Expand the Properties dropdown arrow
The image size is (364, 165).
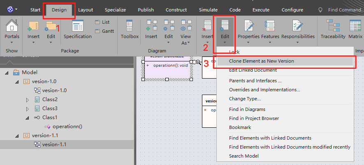pyautogui.click(x=248, y=43)
